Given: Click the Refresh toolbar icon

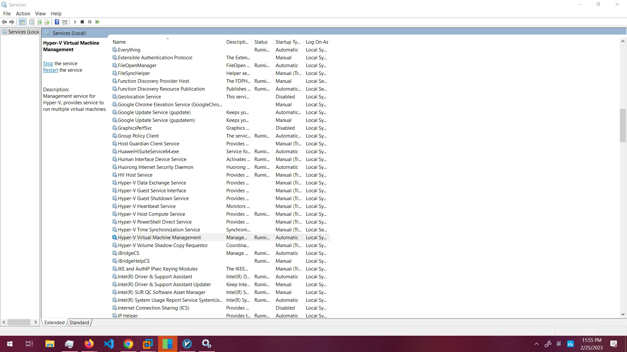Looking at the screenshot, I should [x=40, y=22].
